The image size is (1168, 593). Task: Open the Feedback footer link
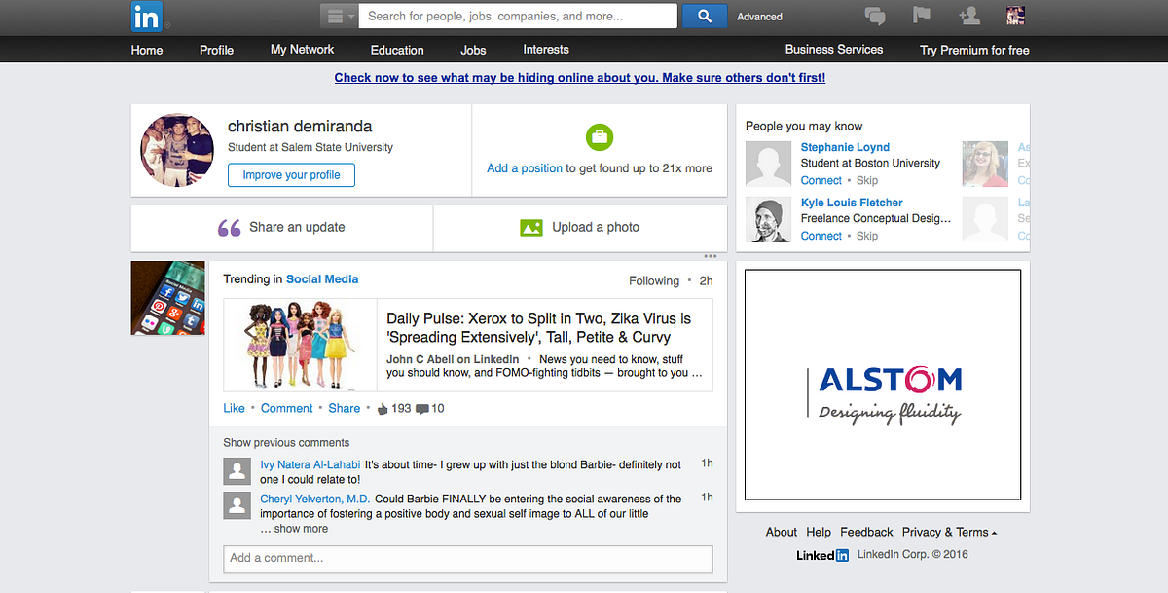click(866, 533)
